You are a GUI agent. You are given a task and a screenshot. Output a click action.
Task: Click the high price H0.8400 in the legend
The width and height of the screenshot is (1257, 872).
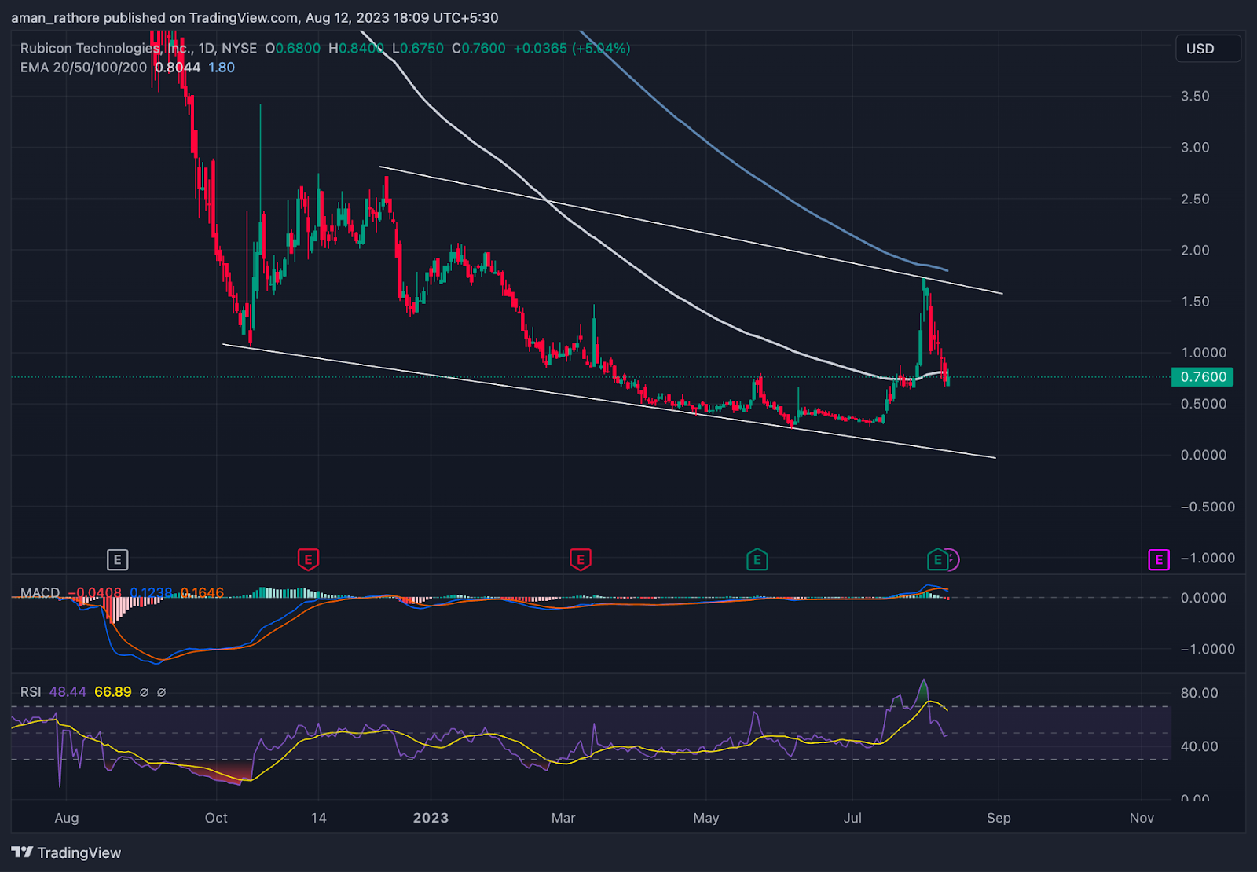click(356, 48)
